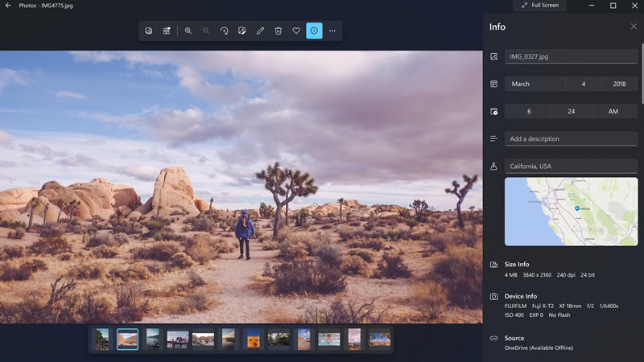Select the 2018 year field
The image size is (644, 362).
pos(619,84)
